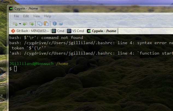
Task: Open the Help menu
Action: click(48, 16)
